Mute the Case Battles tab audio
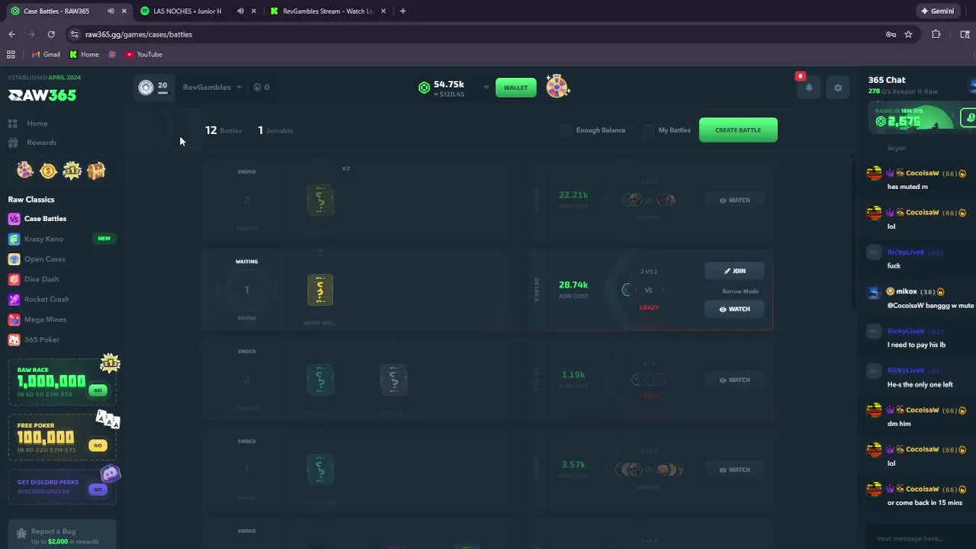Viewport: 976px width, 549px height. click(x=111, y=11)
